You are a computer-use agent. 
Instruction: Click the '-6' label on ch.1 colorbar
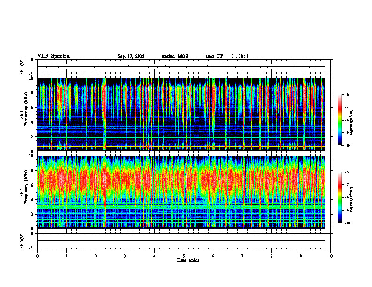[347, 94]
